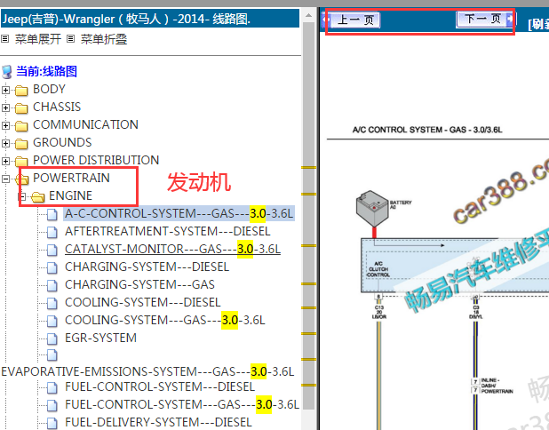Open COOLING-SYSTEM---DIESEL diagram

[142, 302]
